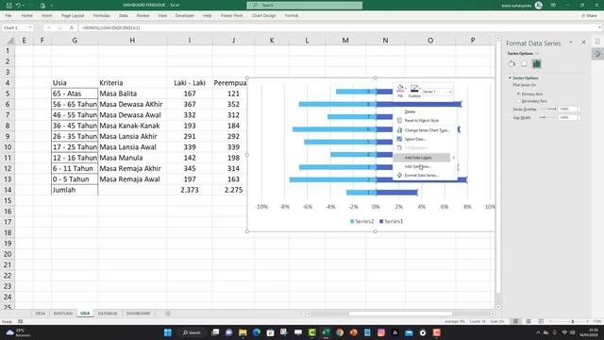Select cell containing Masa Balita
Screen dimensions: 604x340
pyautogui.click(x=132, y=93)
